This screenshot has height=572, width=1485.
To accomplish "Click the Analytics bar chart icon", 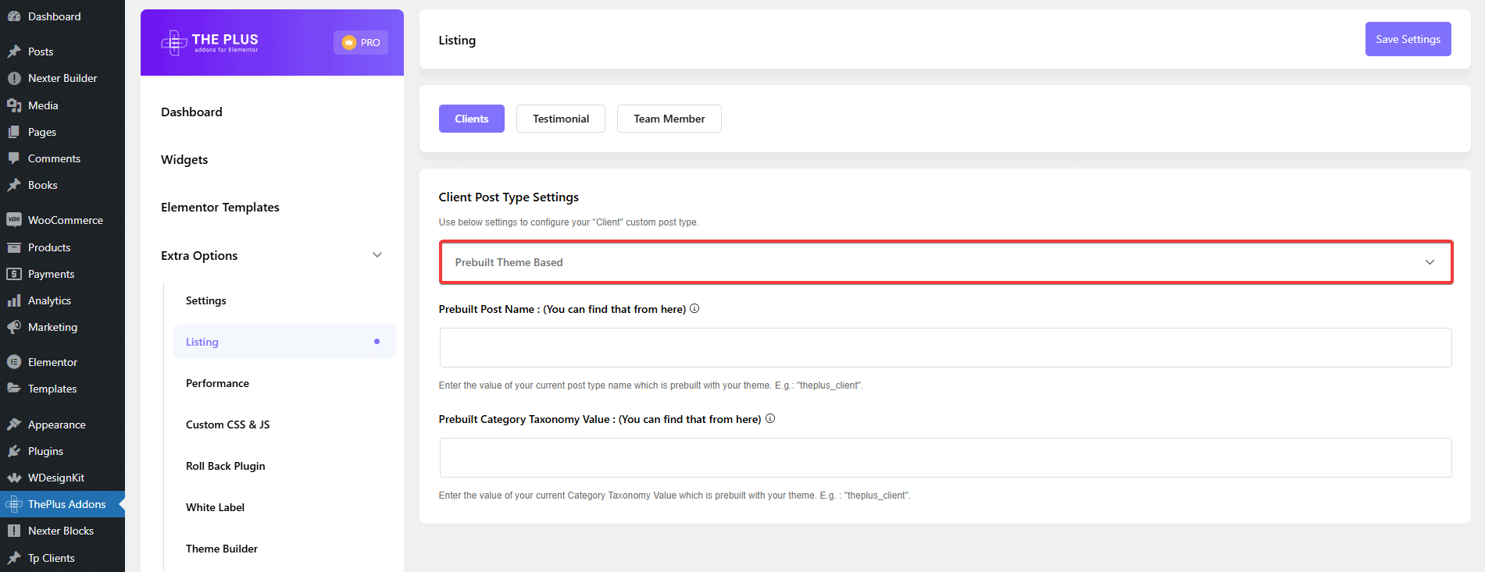I will [x=13, y=300].
